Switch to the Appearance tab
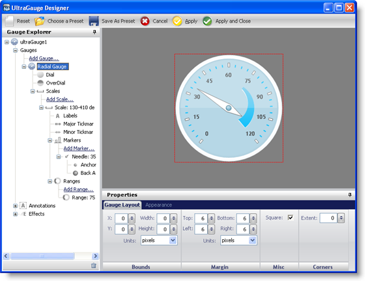The width and height of the screenshot is (366, 282). [x=158, y=205]
